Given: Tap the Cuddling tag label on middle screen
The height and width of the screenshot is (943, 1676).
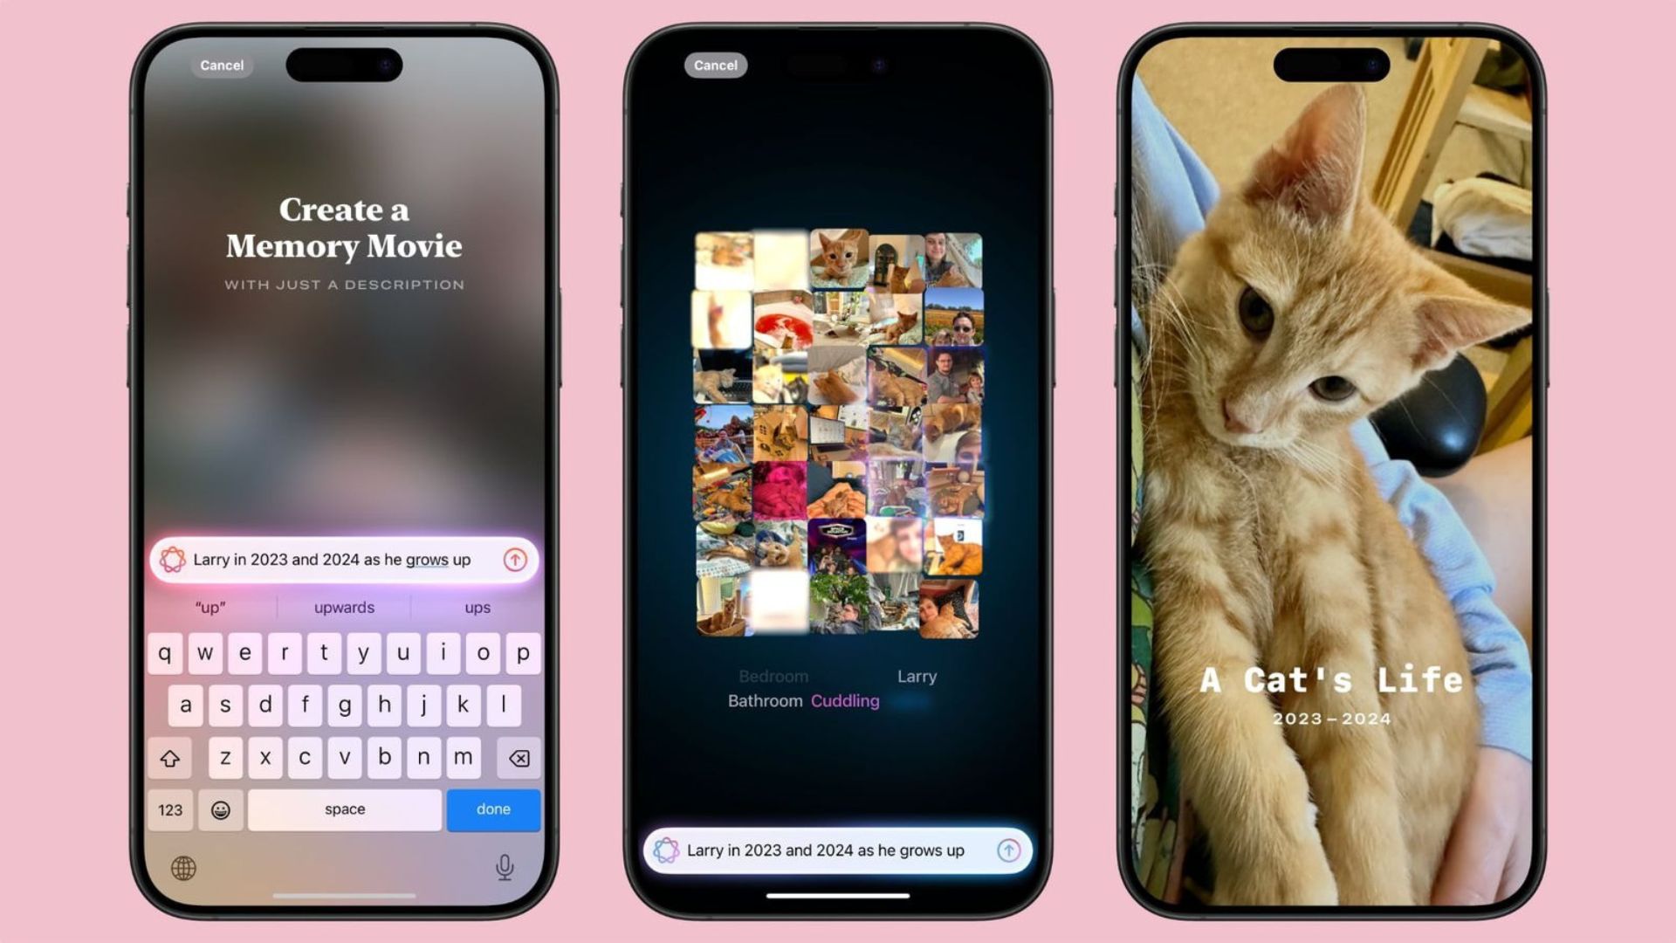Looking at the screenshot, I should pyautogui.click(x=845, y=700).
